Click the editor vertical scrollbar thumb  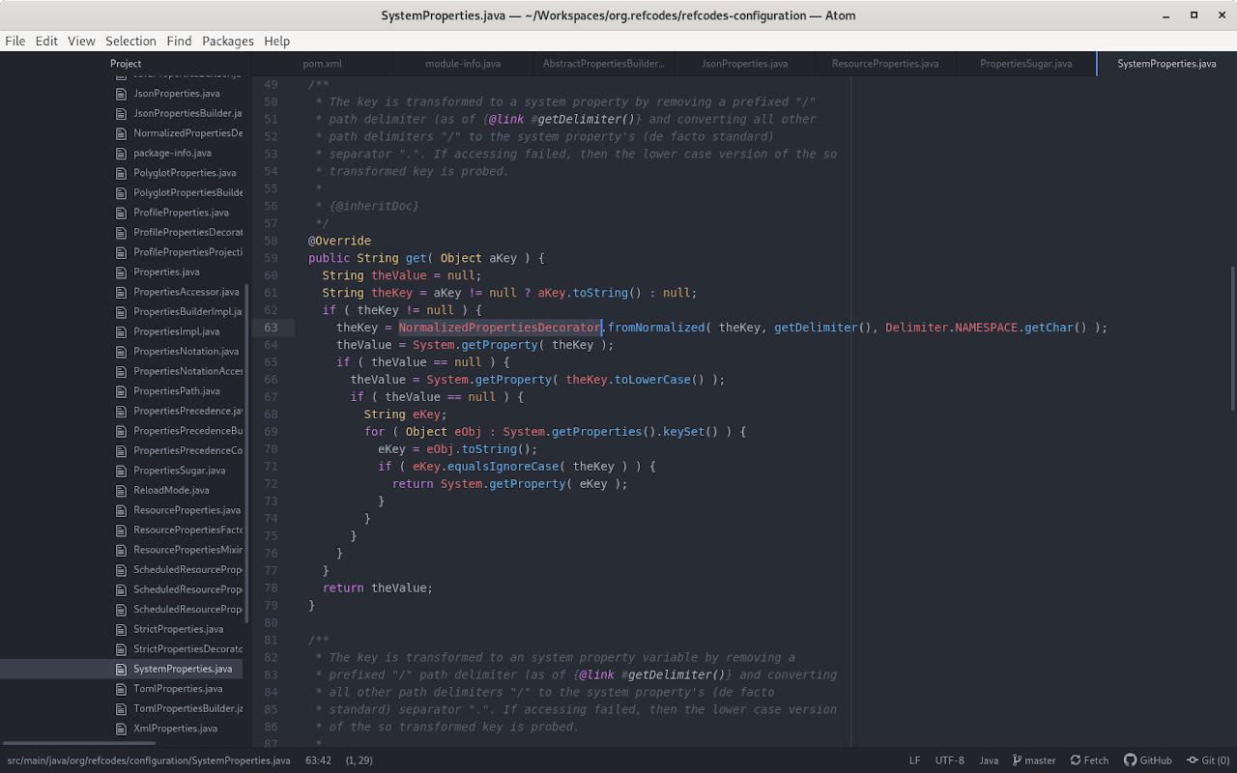1232,338
